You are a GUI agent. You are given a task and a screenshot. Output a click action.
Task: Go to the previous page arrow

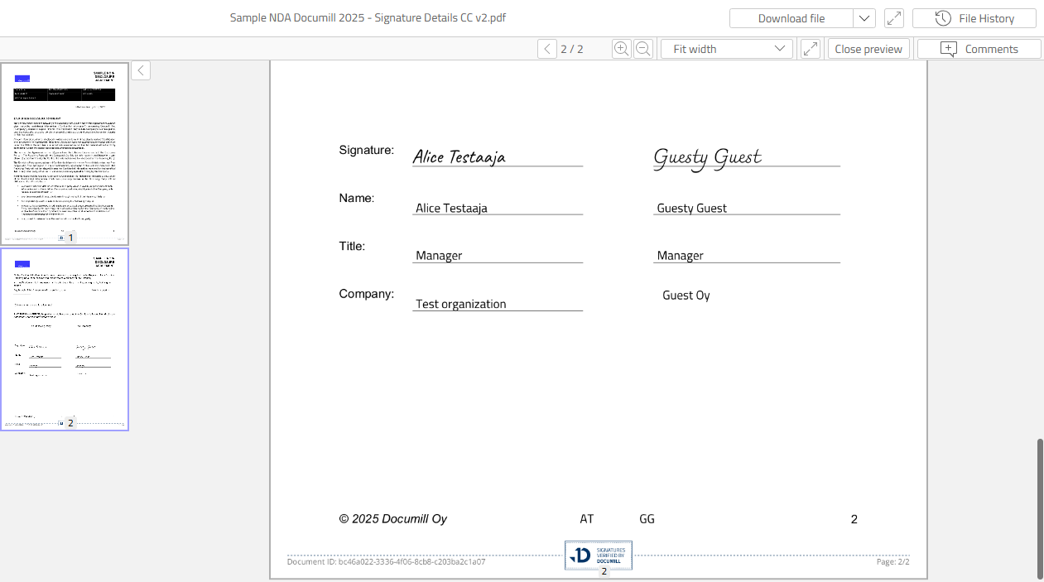pyautogui.click(x=547, y=49)
